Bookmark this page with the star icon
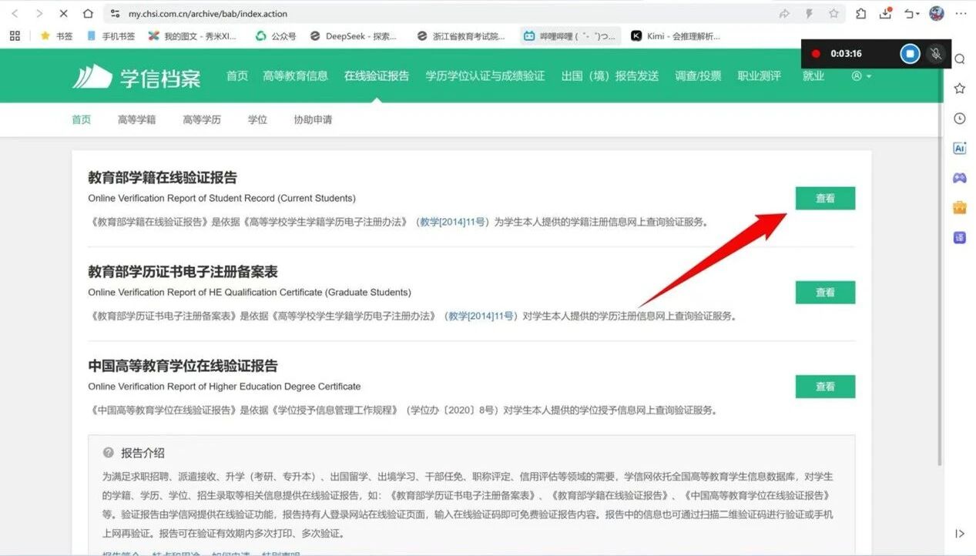 coord(833,14)
